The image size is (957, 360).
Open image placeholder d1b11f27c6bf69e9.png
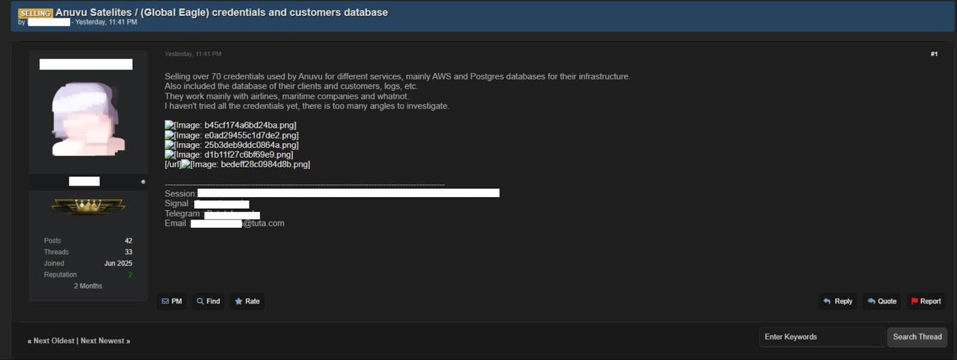[228, 154]
